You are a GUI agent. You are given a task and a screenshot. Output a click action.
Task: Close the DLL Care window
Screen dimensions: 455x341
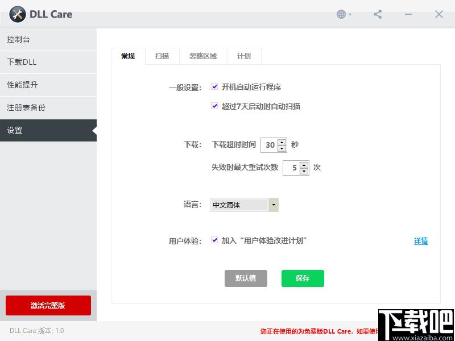coord(439,14)
